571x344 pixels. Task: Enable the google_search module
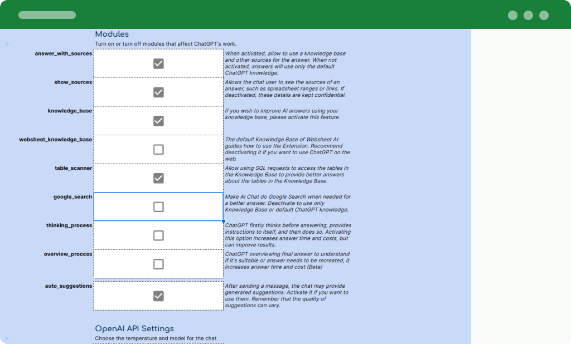click(158, 207)
